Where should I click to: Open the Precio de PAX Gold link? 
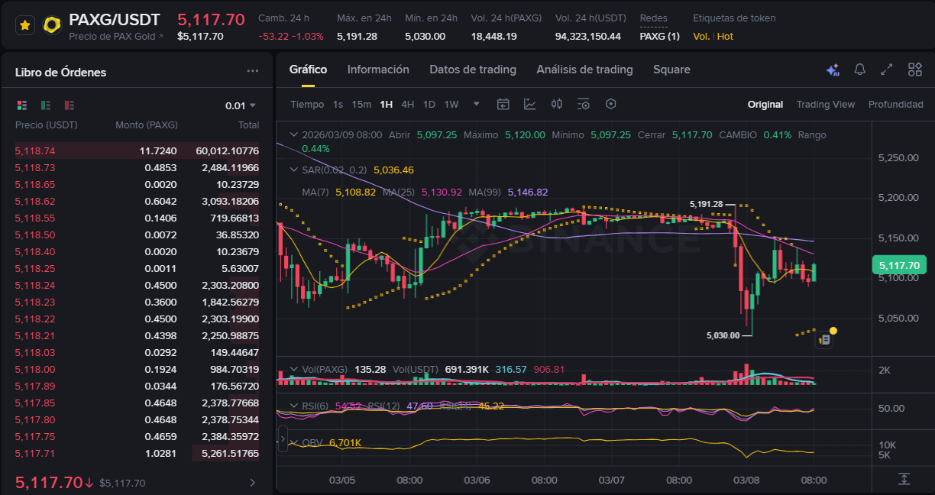[116, 37]
